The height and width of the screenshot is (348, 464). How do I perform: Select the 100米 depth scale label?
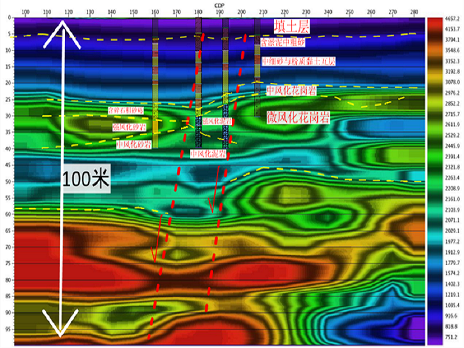pyautogui.click(x=86, y=179)
